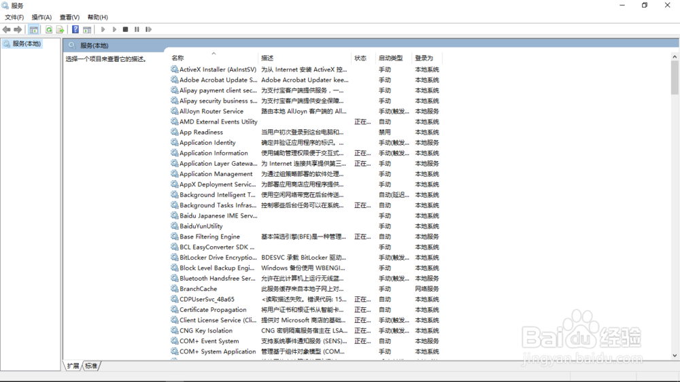
Task: Open the 帮助(H) menu
Action: tap(97, 18)
